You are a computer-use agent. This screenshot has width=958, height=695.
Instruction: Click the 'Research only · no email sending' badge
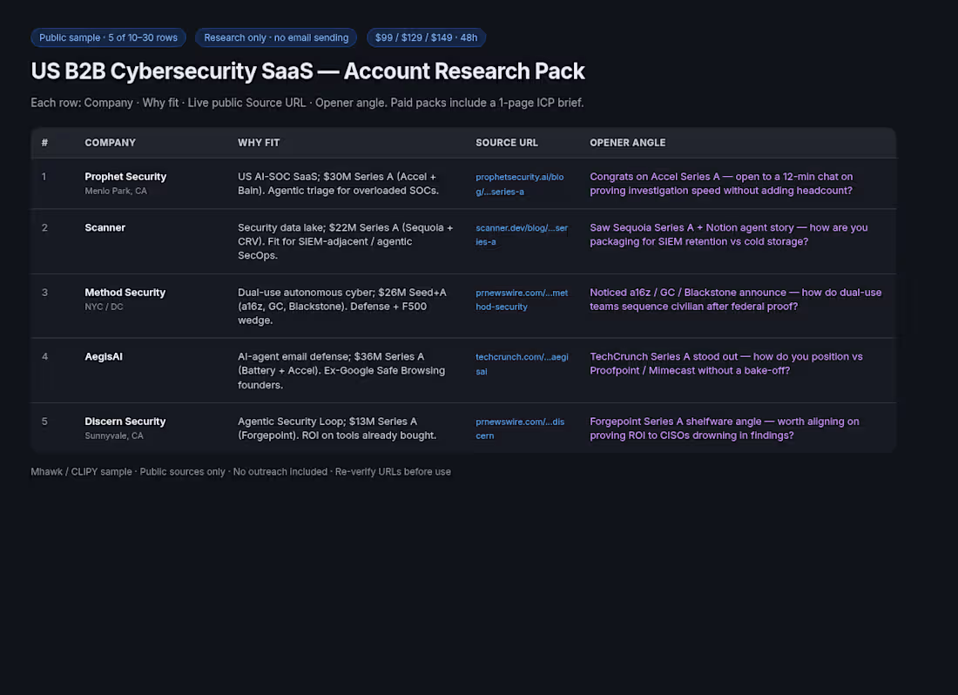(x=276, y=37)
